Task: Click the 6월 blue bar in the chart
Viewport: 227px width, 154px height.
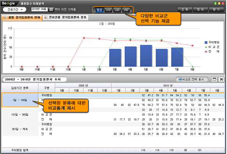Action: click(x=161, y=58)
